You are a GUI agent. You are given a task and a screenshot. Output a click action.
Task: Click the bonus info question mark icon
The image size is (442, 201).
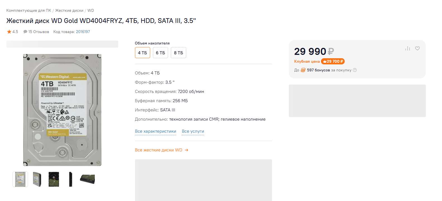point(355,70)
